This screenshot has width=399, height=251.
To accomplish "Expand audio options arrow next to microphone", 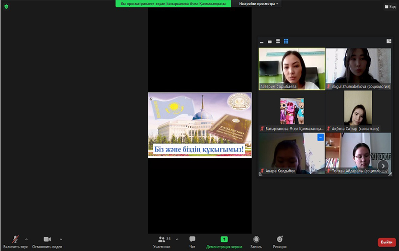I will [26, 239].
